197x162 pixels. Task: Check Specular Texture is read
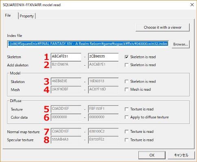click(x=127, y=140)
